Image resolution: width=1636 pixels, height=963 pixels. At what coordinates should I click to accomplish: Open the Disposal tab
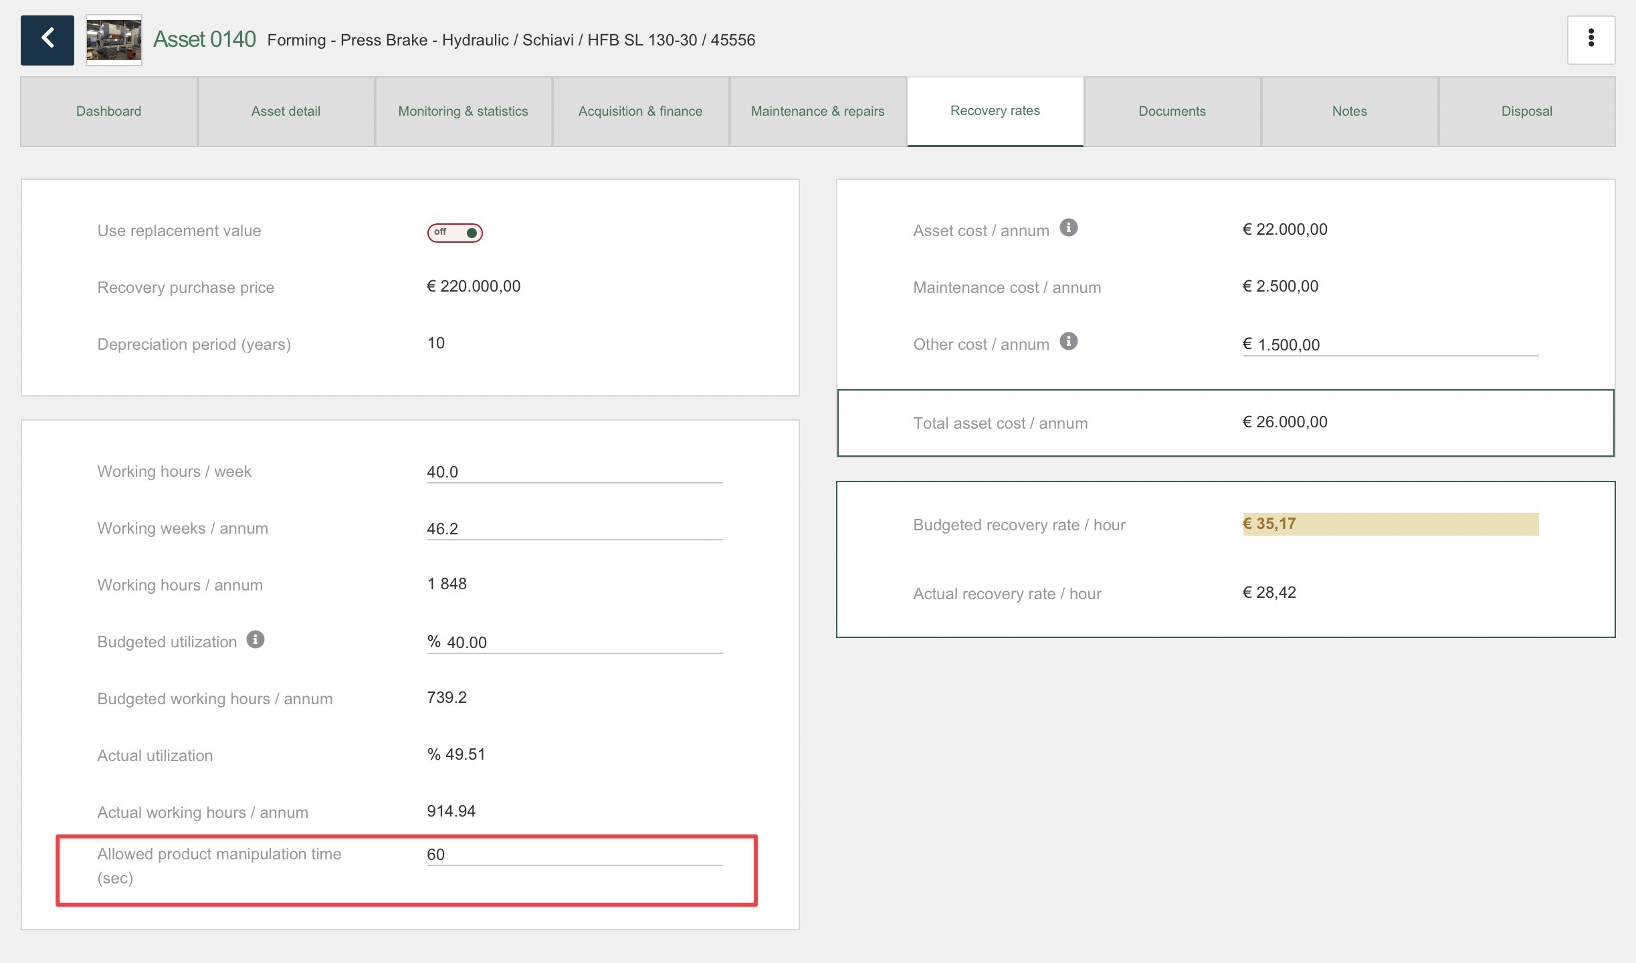pos(1526,112)
